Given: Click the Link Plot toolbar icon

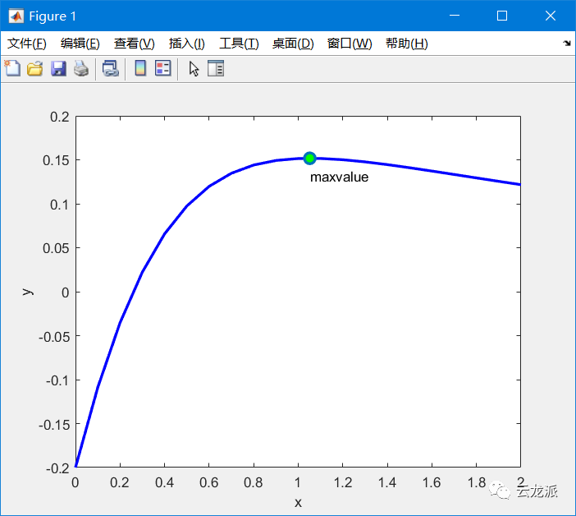Looking at the screenshot, I should pos(110,69).
